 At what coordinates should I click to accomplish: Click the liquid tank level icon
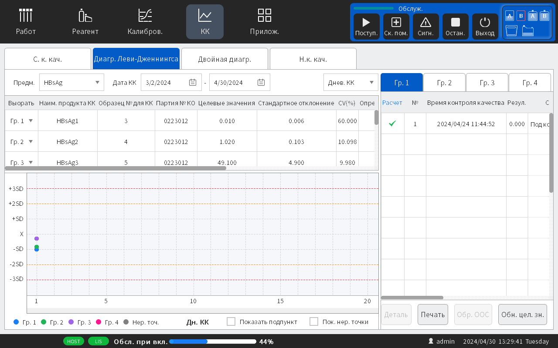pyautogui.click(x=528, y=30)
